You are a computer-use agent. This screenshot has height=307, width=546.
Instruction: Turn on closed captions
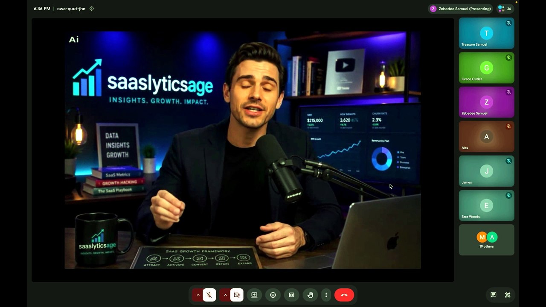coord(292,295)
